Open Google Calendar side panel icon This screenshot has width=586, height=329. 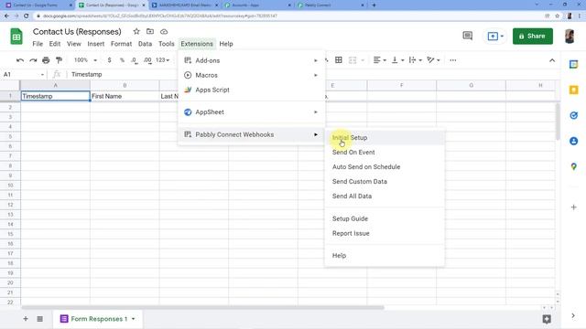pyautogui.click(x=573, y=64)
